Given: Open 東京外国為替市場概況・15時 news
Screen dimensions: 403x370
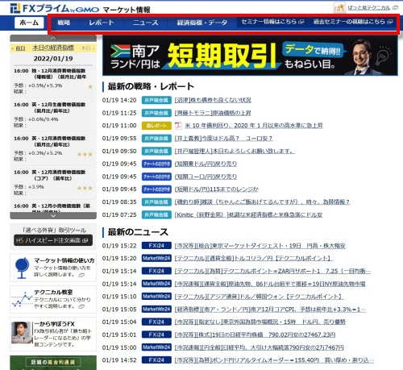Looking at the screenshot, I should (260, 322).
